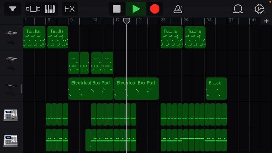Screen dimensions: 272x153
Task: Select the Tu...lls region at bar 25
Action: (x=172, y=37)
